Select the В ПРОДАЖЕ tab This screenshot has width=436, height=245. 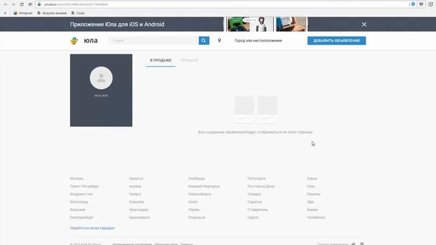click(x=161, y=61)
